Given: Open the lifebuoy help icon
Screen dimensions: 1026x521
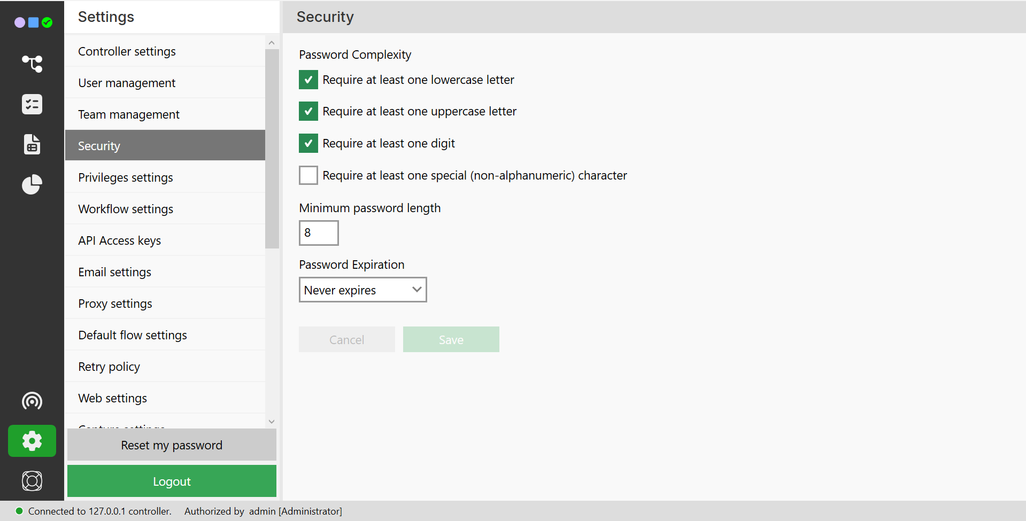Looking at the screenshot, I should [x=32, y=481].
